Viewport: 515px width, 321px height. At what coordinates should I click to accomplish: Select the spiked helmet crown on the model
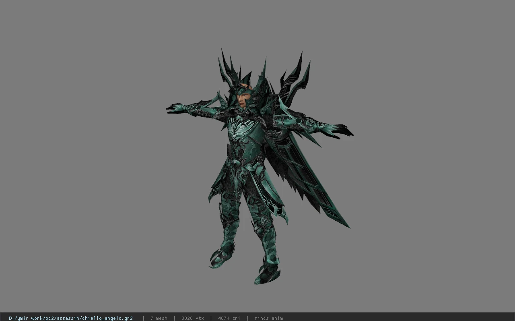click(x=241, y=72)
